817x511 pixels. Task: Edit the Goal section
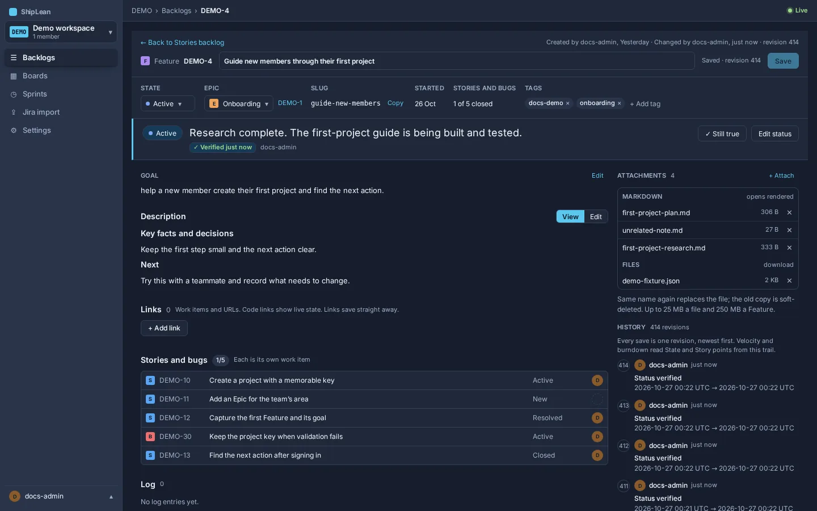pos(597,176)
